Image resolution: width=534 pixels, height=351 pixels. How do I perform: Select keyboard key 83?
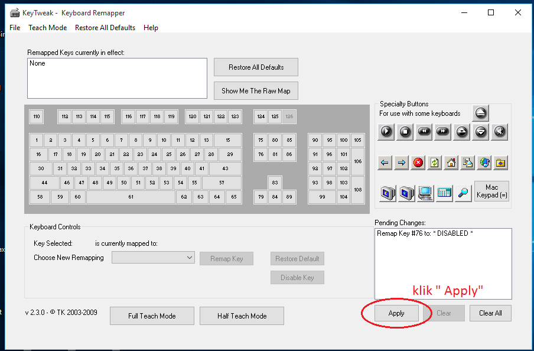[x=275, y=183]
